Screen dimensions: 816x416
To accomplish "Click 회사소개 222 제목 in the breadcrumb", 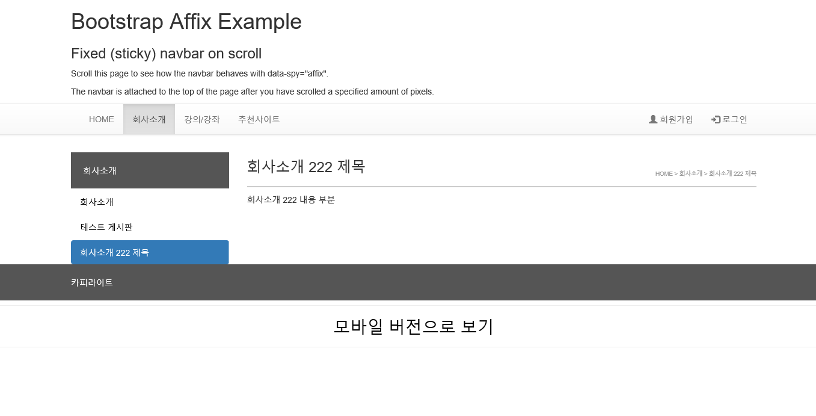I will point(732,173).
